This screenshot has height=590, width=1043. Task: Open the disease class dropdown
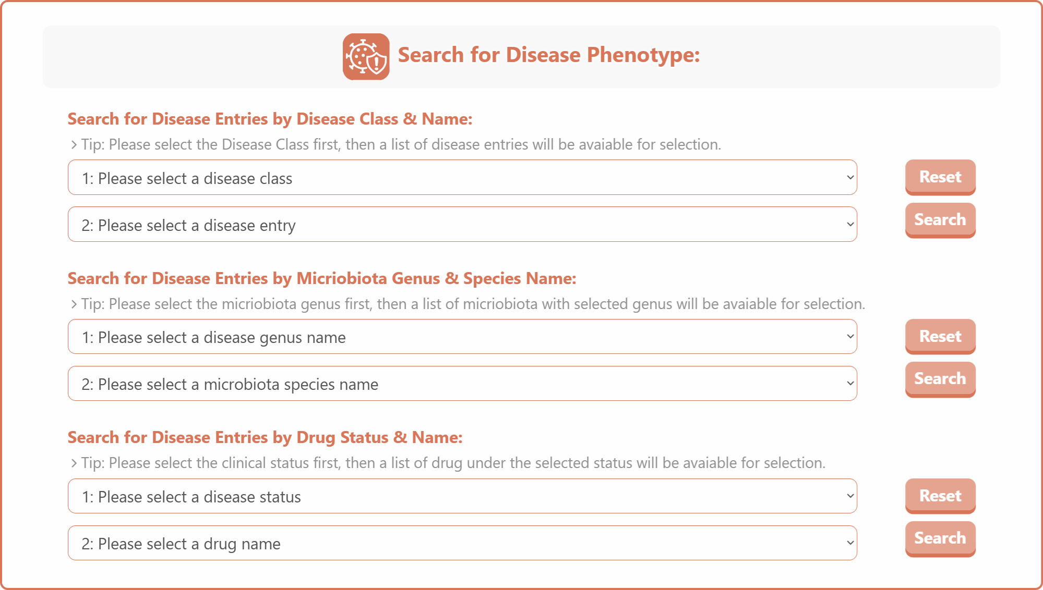coord(462,177)
